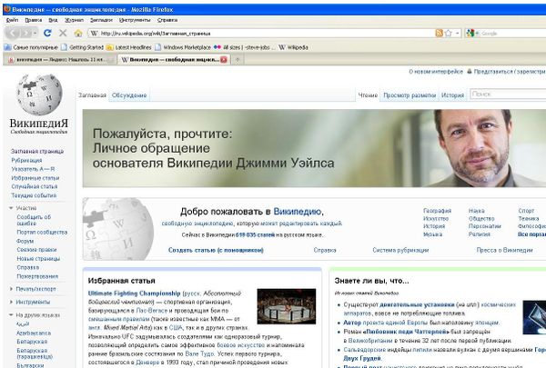Click the Wikipedia Поиск search field
The height and width of the screenshot is (368, 546).
coord(509,94)
